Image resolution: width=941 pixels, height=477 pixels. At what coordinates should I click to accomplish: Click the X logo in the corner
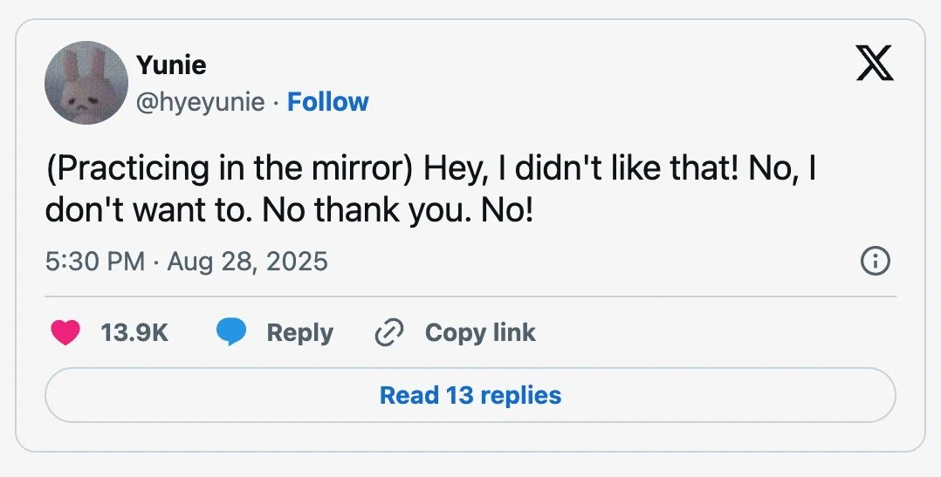[875, 65]
